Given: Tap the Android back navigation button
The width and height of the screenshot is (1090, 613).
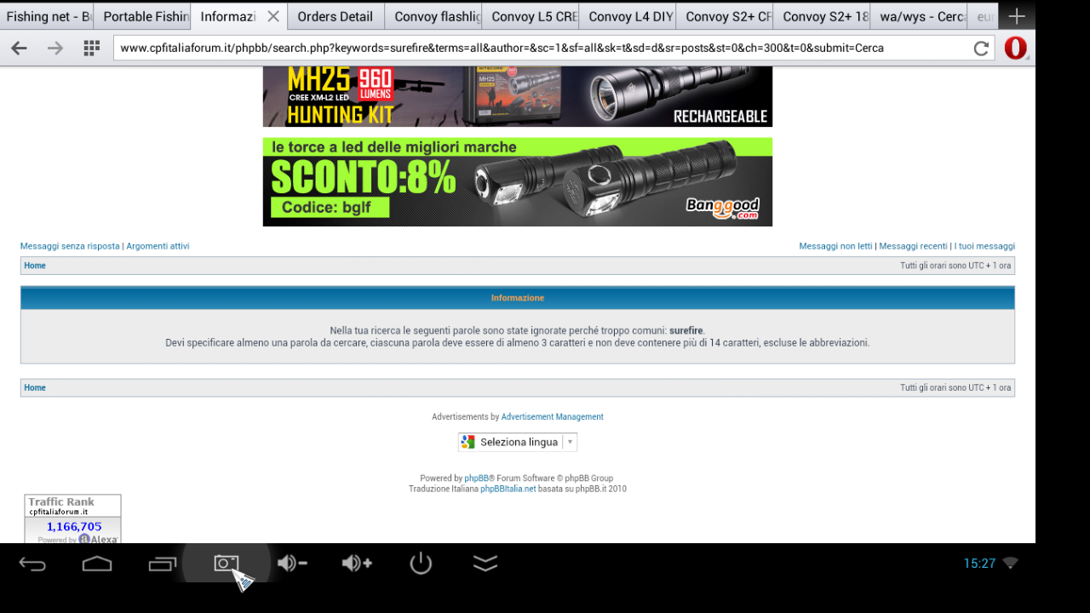Looking at the screenshot, I should pyautogui.click(x=32, y=564).
